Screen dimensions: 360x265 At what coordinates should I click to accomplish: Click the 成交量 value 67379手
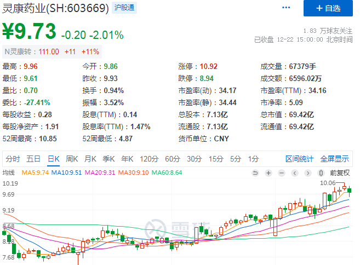[x=302, y=67]
